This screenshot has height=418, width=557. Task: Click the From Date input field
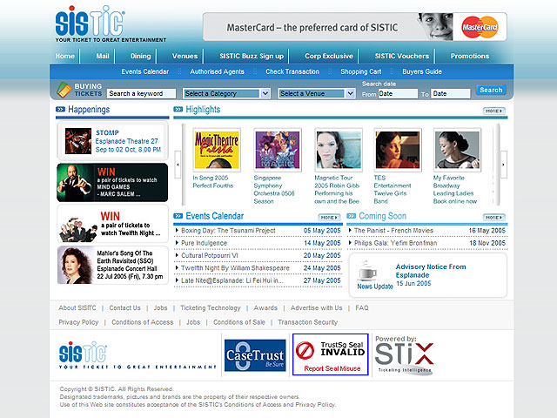[398, 93]
